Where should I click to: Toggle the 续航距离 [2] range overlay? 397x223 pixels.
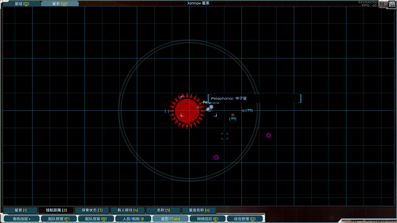(56, 210)
